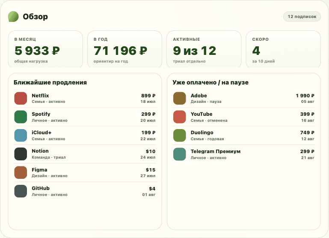Select the Adobe subscription name
The height and width of the screenshot is (238, 329).
tap(199, 96)
